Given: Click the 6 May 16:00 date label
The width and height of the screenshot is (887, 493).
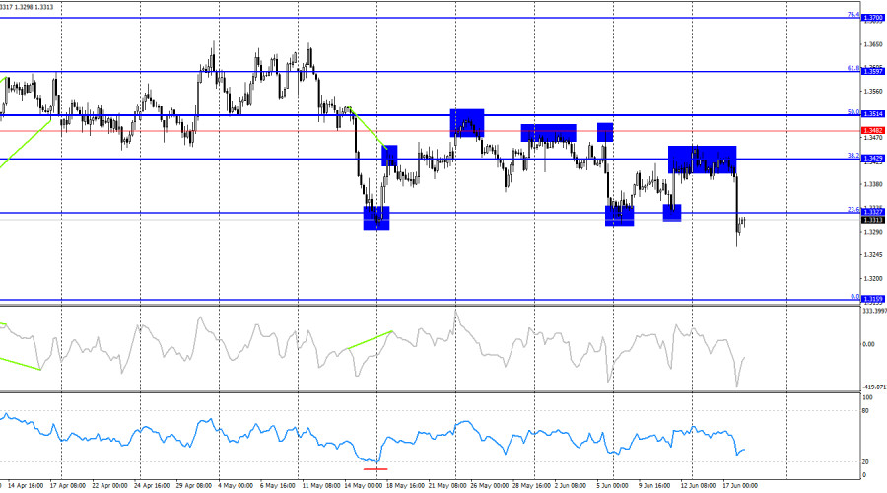Looking at the screenshot, I should [x=277, y=486].
